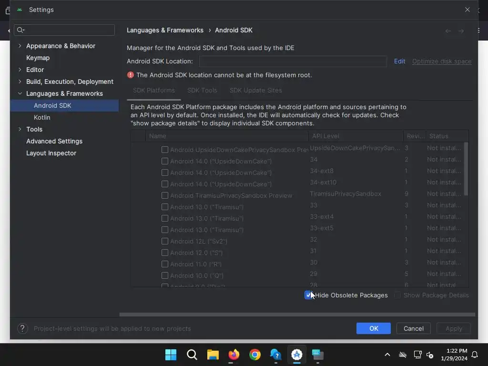Open the help question mark button

point(22,328)
